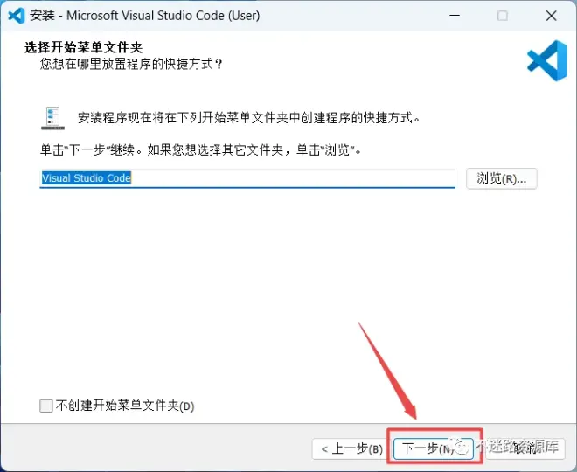Click the window title 安装 - Microsoft Visual Studio Code (User)
Screen dimensions: 577x472
pos(145,16)
